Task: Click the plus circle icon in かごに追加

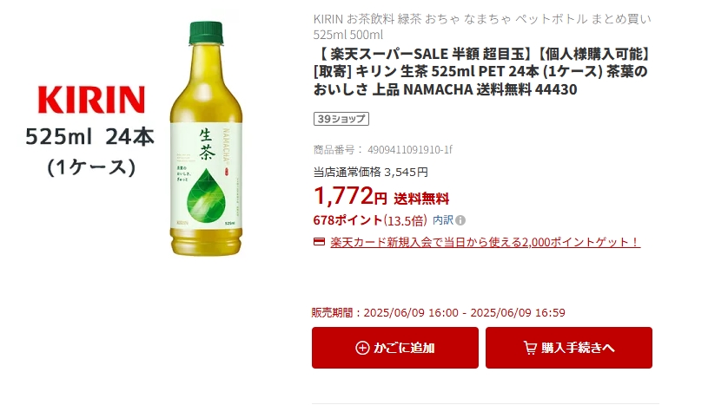Action: coord(362,348)
